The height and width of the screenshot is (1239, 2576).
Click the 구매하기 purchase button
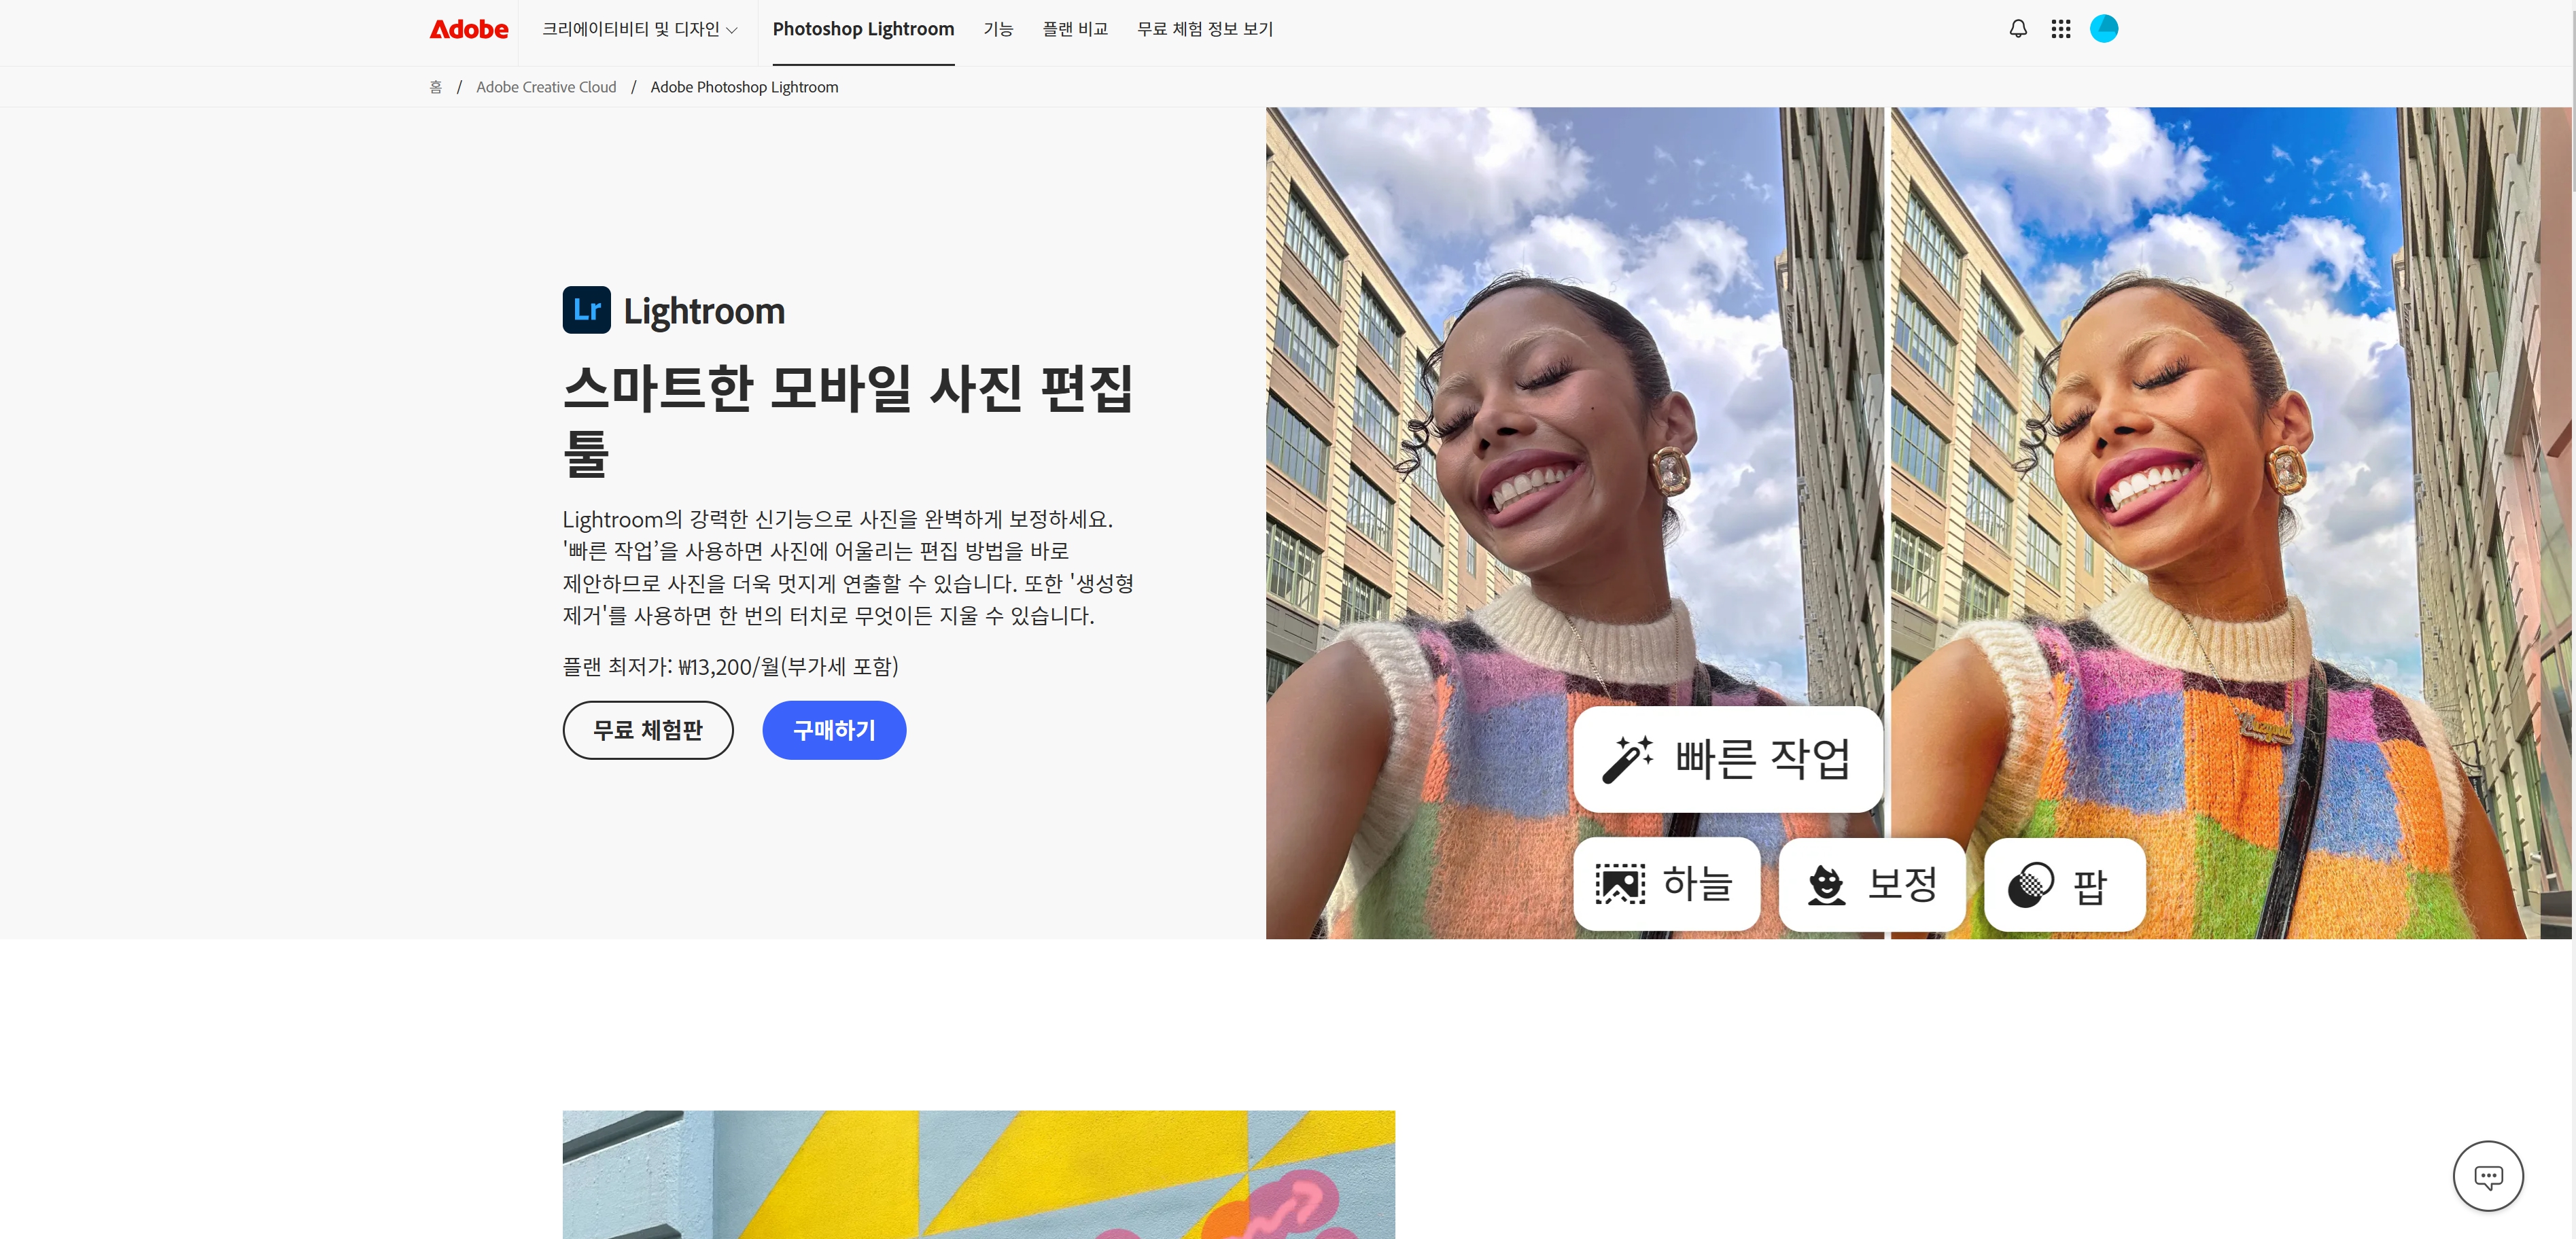coord(833,730)
